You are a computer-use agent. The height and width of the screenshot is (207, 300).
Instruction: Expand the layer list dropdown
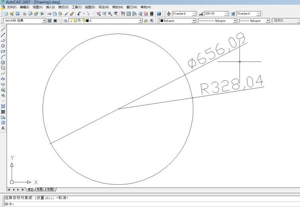[140, 21]
